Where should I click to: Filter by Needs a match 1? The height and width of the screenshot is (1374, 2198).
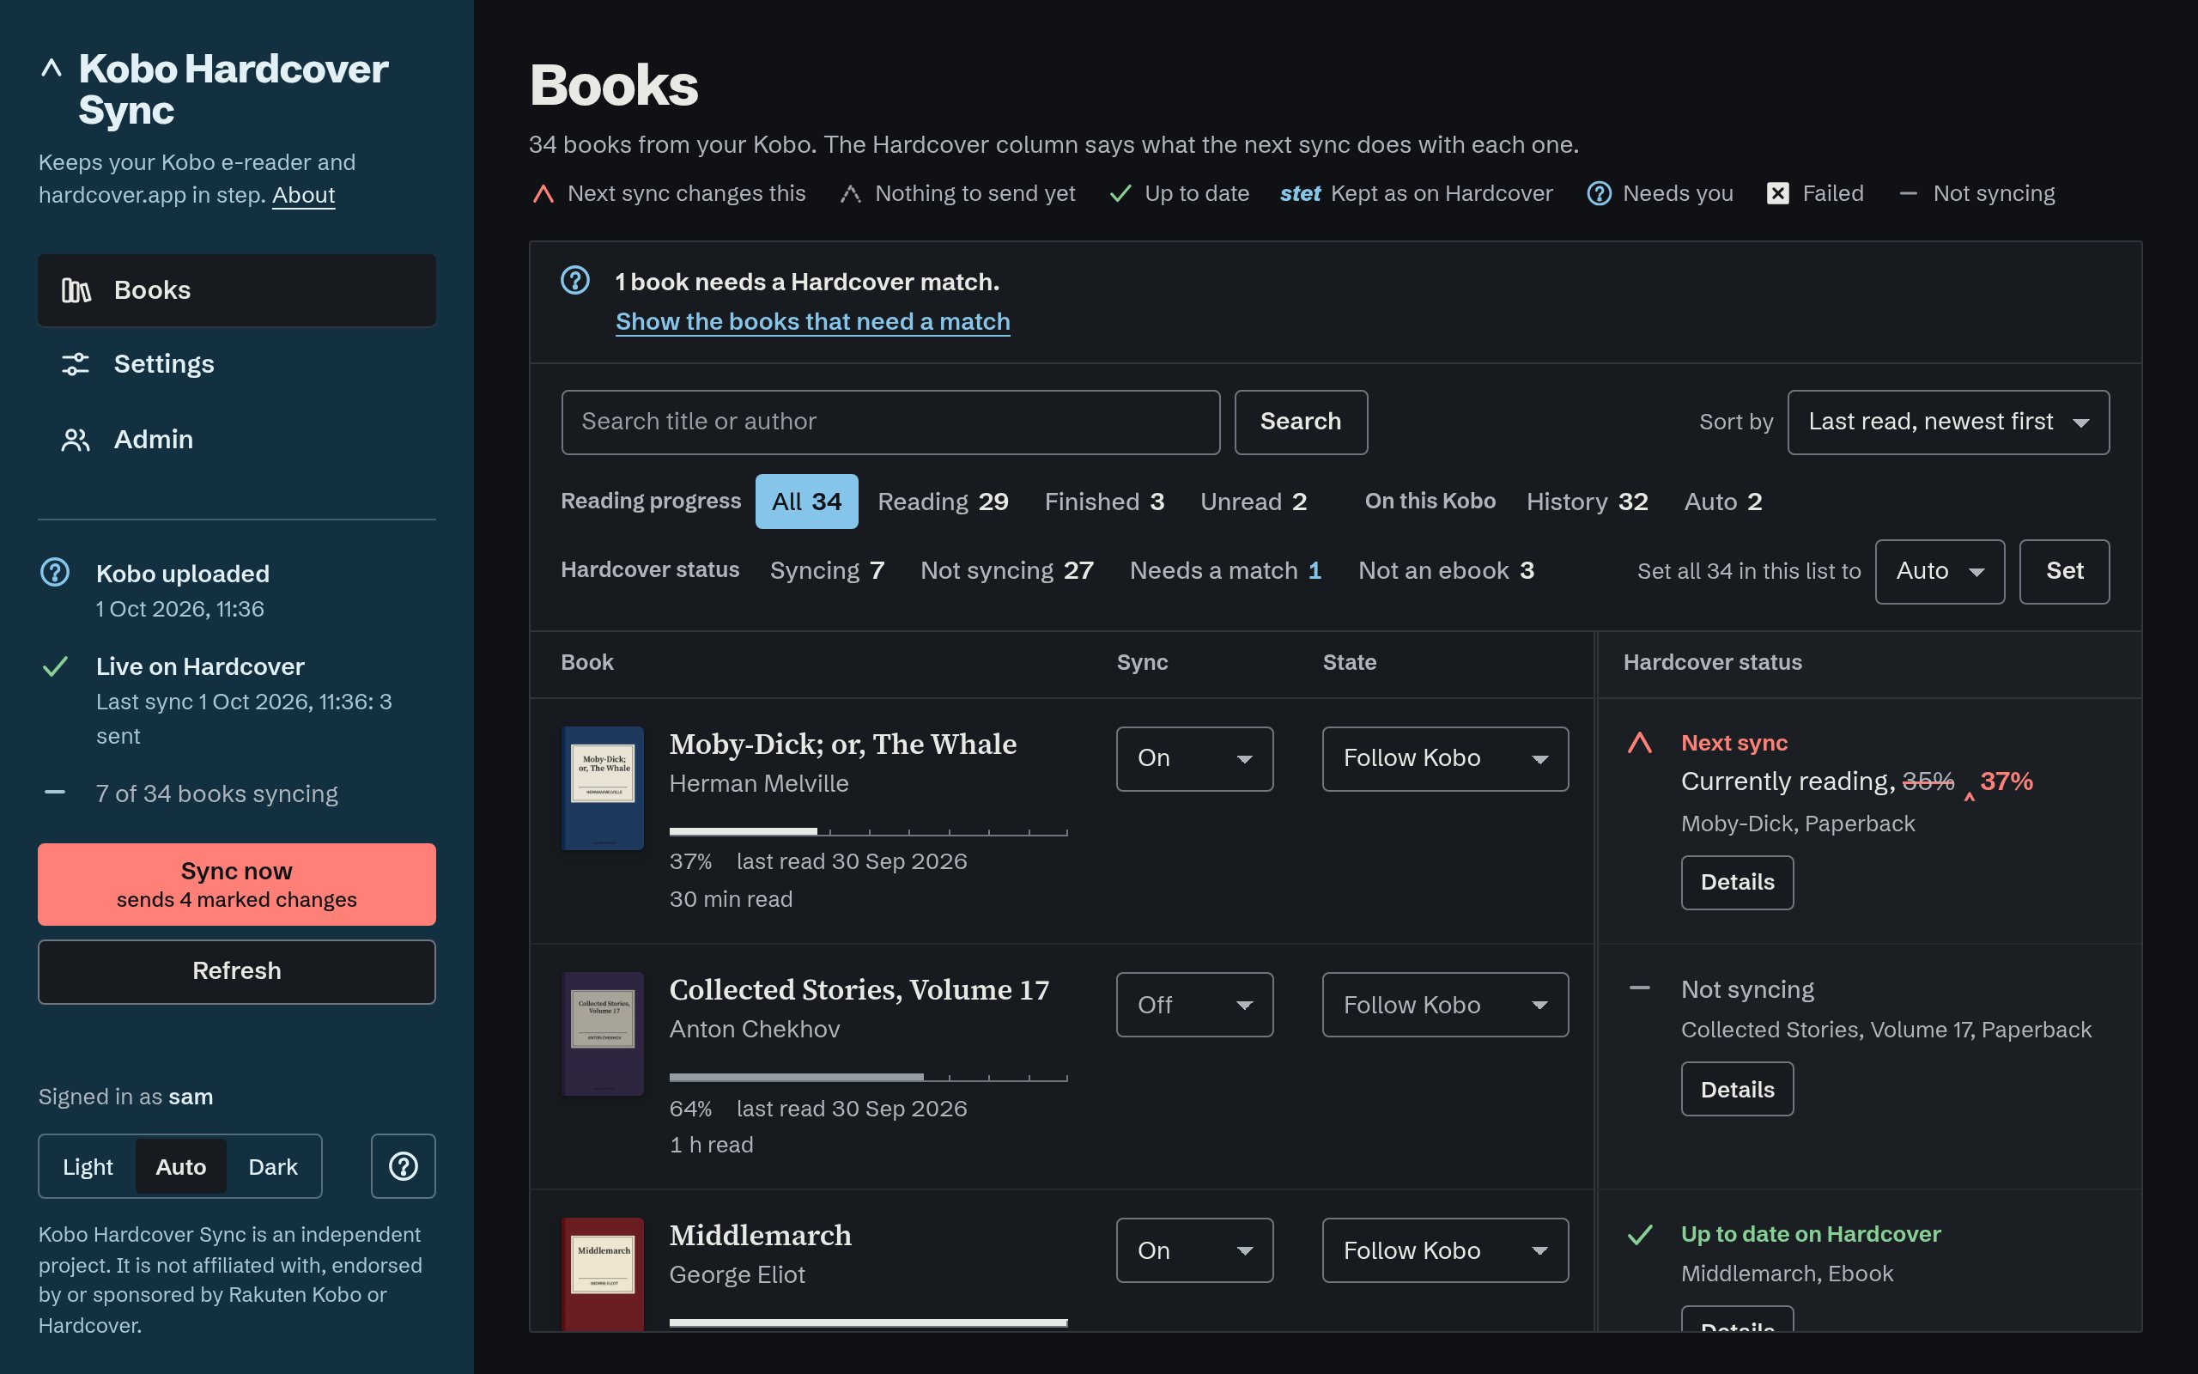click(1225, 571)
